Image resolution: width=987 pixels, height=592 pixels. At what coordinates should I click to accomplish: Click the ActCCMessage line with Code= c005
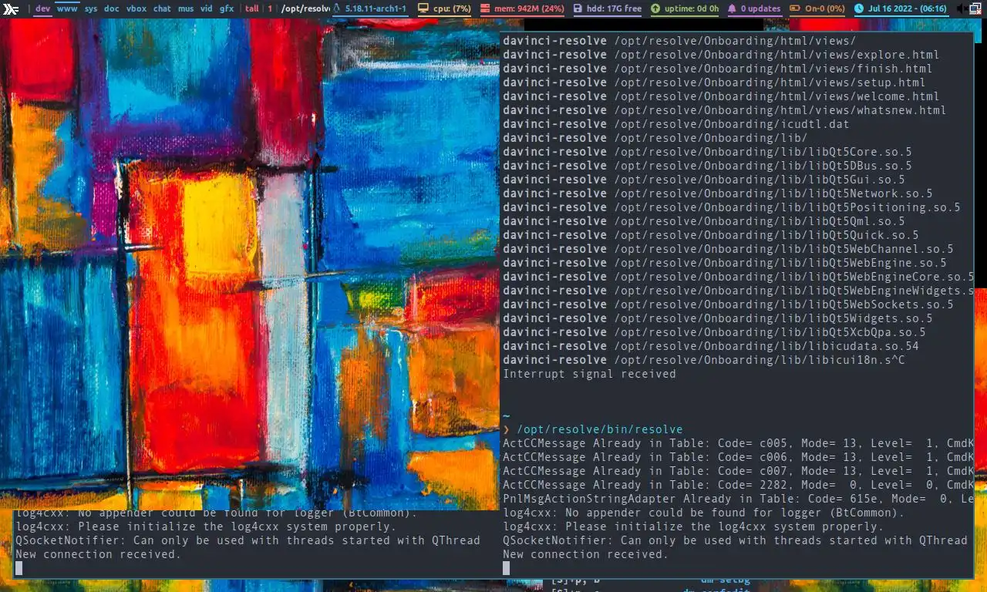click(x=738, y=443)
